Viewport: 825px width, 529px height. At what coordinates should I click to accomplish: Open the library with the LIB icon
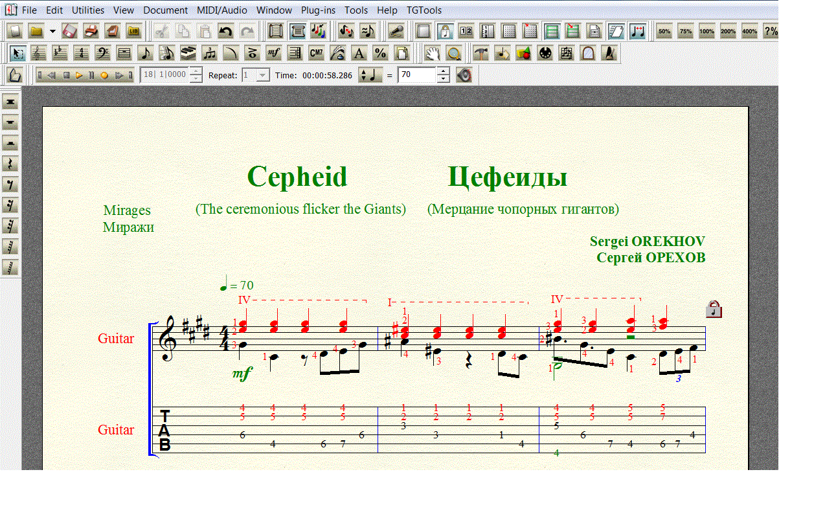(134, 31)
